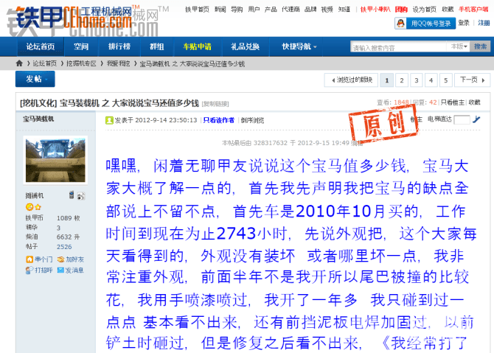Click the star level badge
The height and width of the screenshot is (353, 494).
tap(38, 207)
